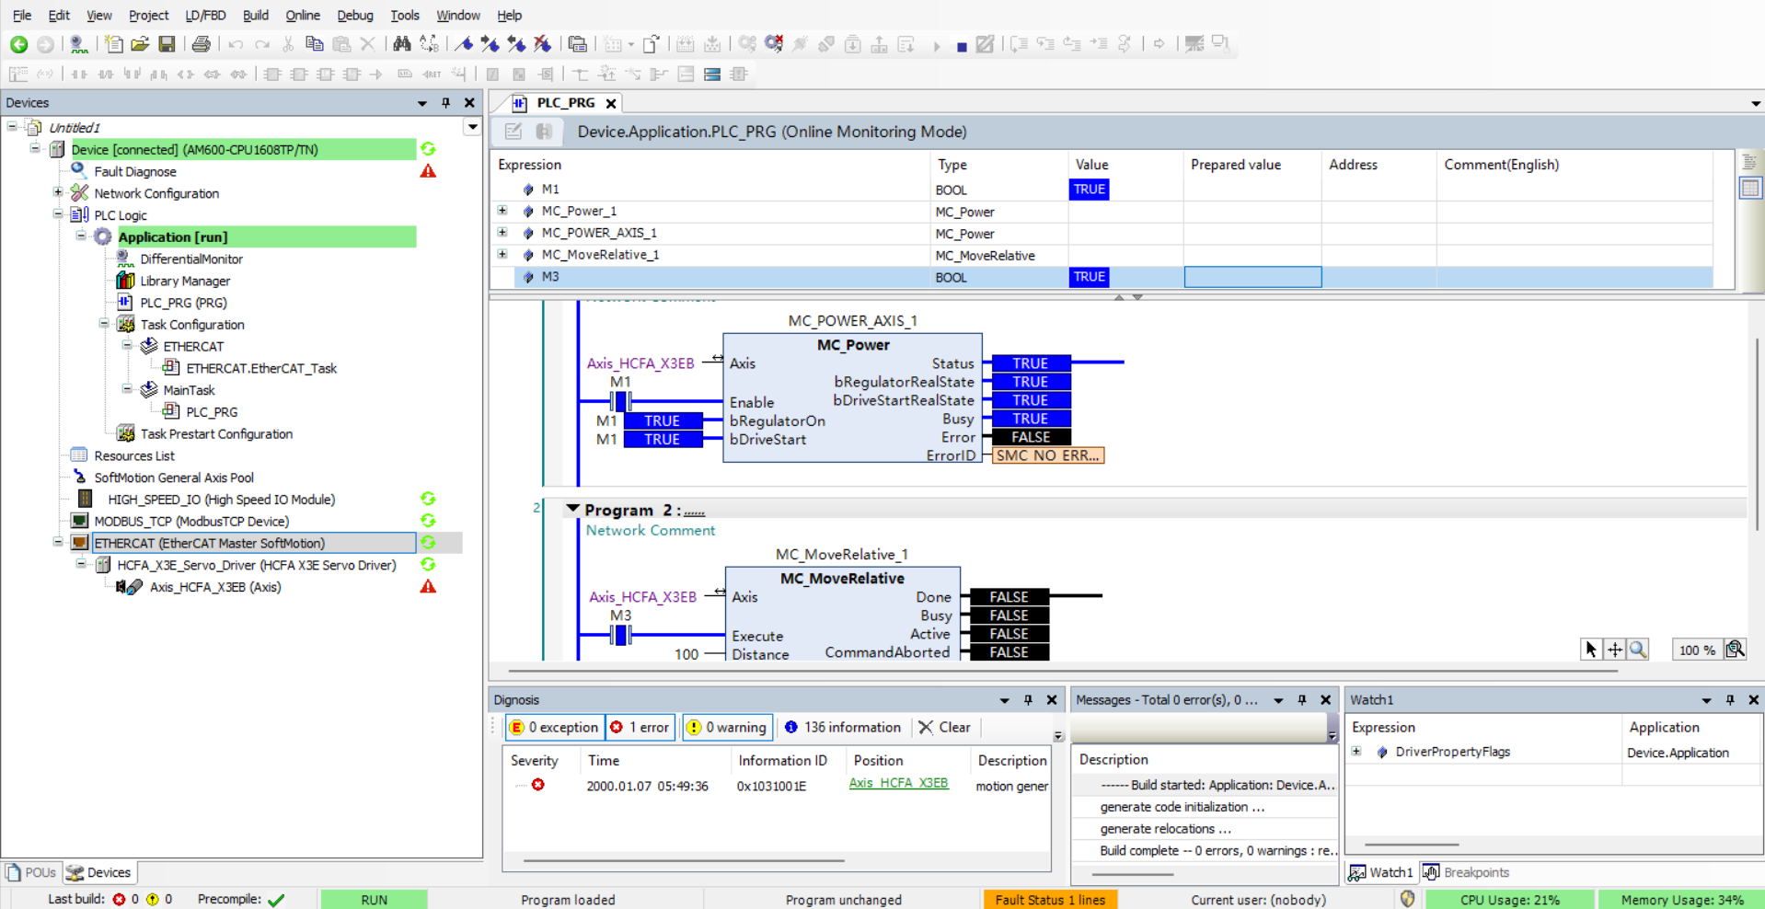Click the Print toolbar icon
1765x909 pixels.
[x=201, y=44]
